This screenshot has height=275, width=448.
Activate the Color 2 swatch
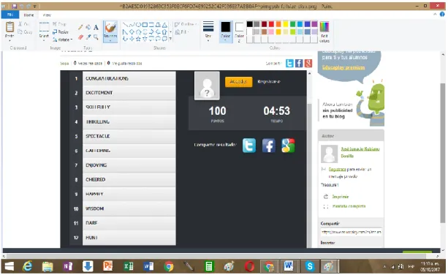coord(239,31)
